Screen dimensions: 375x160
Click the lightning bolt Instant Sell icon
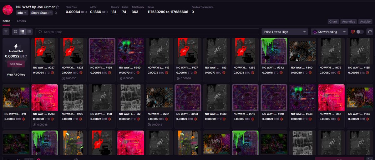(x=16, y=46)
